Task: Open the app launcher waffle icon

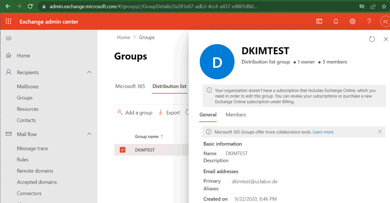Action: 8,22
